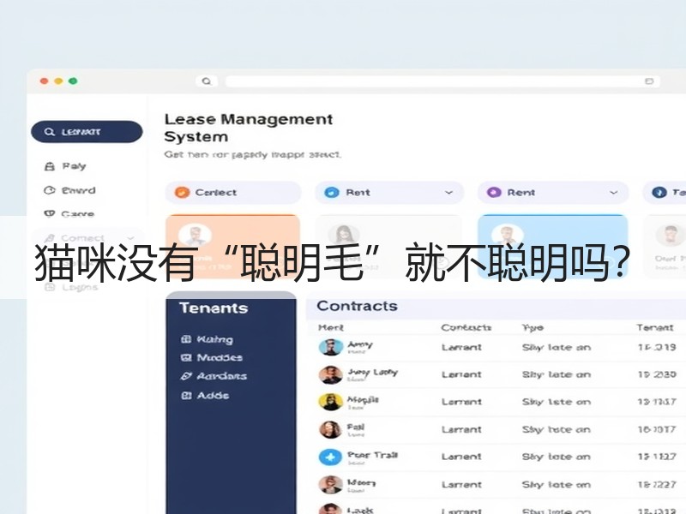
Task: Click the browser toolbar search magnifier icon
Action: (207, 81)
